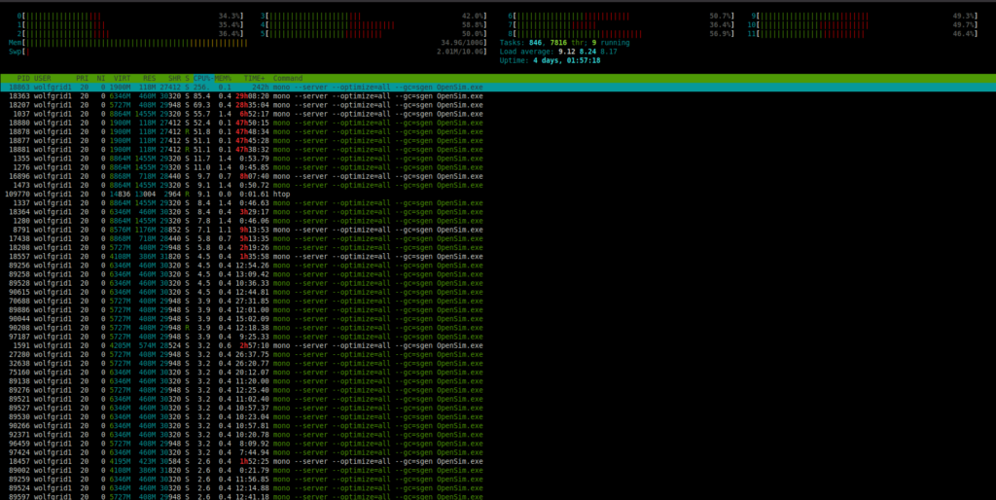Sort by the RES column header

tap(149, 78)
